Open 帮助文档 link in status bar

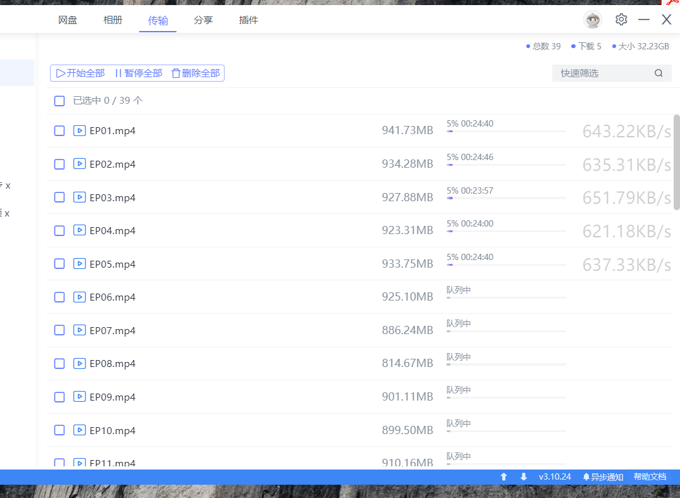click(650, 476)
